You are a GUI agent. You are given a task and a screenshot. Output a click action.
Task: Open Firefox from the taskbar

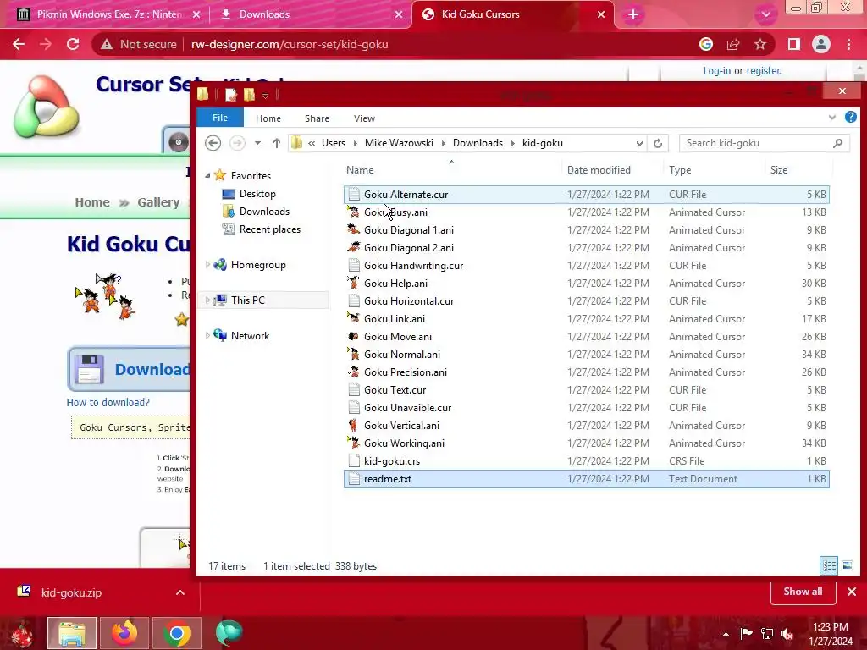pyautogui.click(x=125, y=633)
